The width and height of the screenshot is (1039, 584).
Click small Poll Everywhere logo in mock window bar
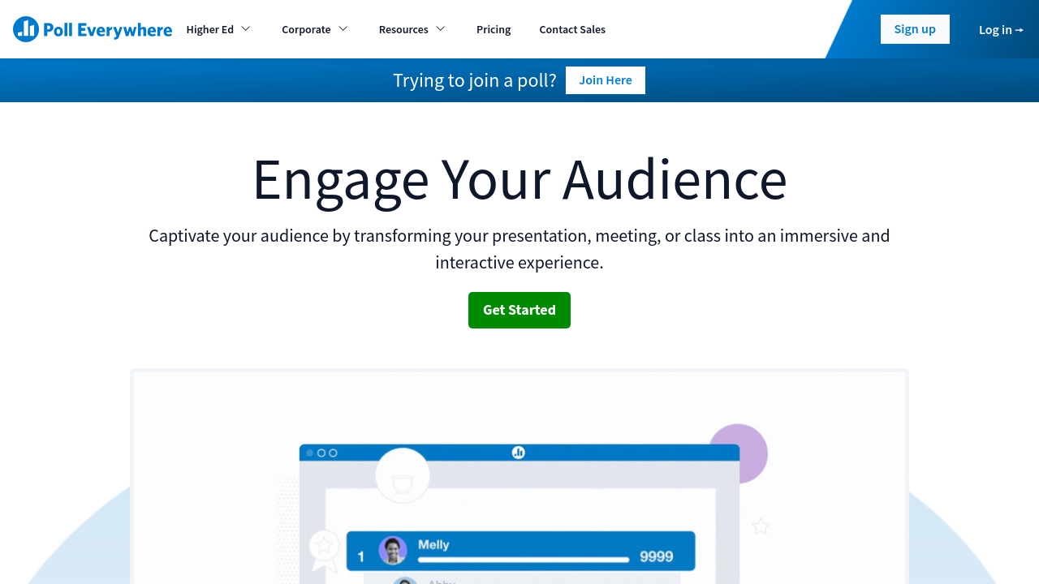click(519, 453)
